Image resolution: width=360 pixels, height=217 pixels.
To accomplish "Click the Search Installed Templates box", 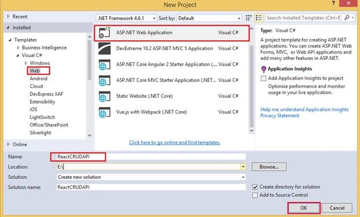I will click(x=304, y=18).
